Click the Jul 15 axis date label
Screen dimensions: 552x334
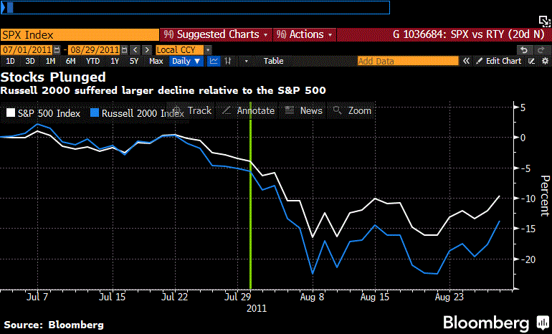point(112,297)
